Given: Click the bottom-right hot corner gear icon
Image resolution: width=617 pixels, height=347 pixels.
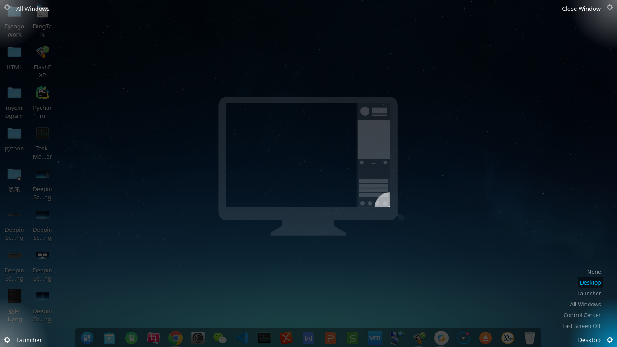Looking at the screenshot, I should 610,340.
